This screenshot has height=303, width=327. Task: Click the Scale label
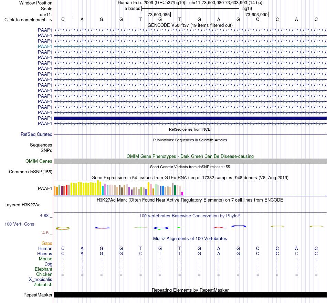point(46,9)
